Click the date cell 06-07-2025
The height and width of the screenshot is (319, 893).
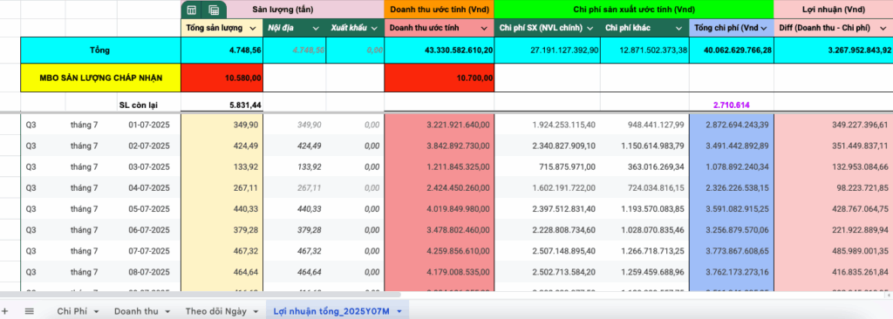point(149,229)
